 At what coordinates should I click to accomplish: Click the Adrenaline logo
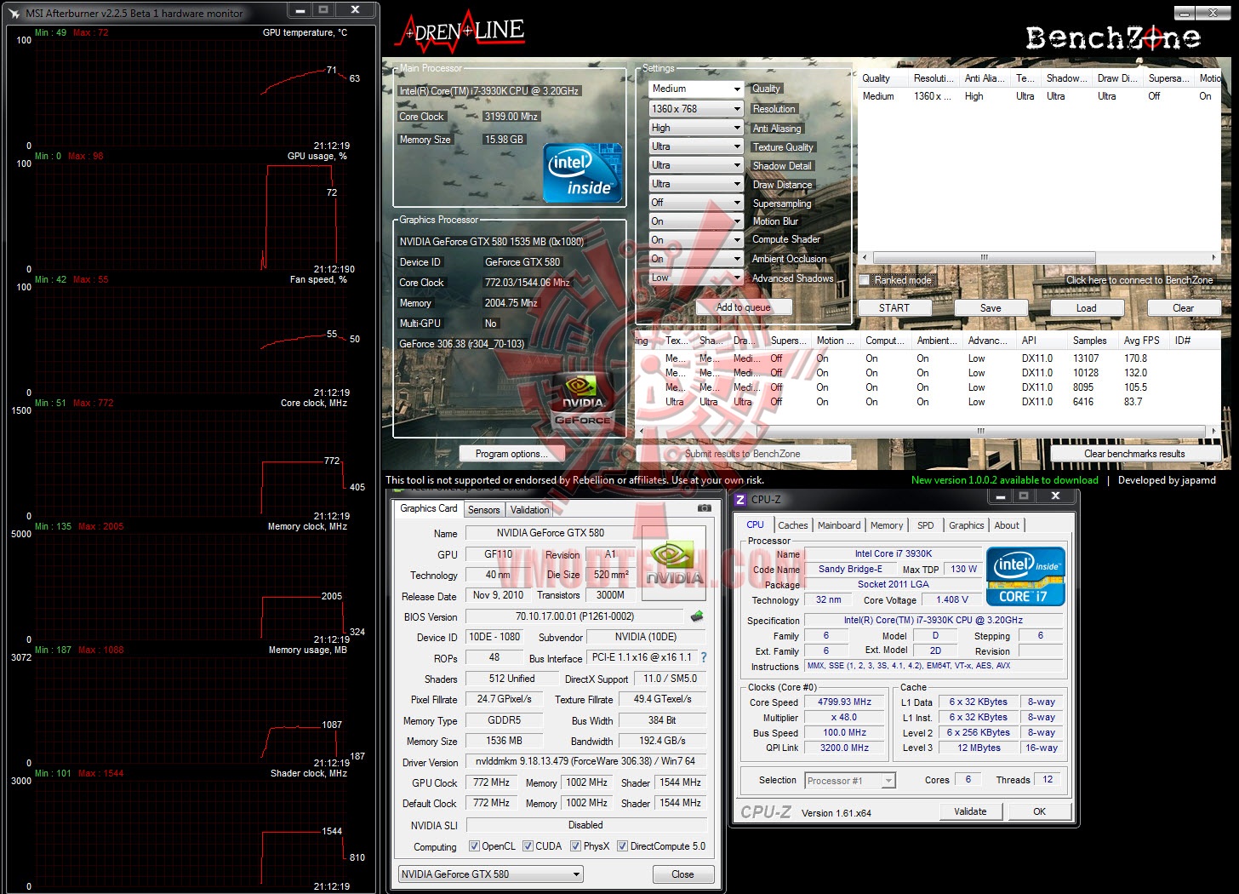[460, 32]
